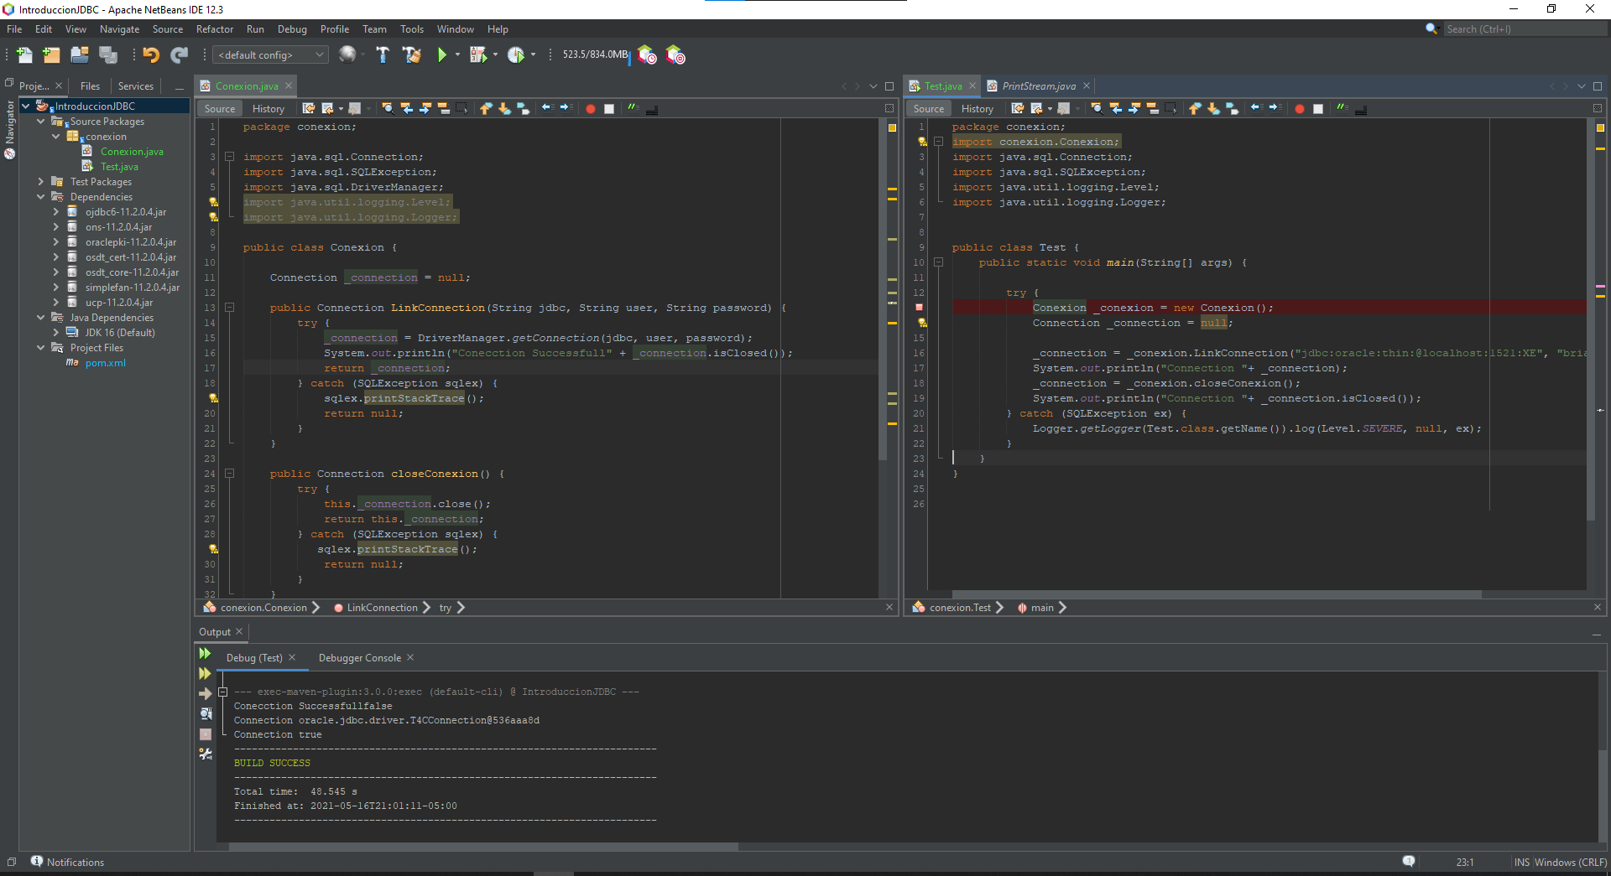The width and height of the screenshot is (1611, 876).
Task: Click the Search (Ctrl+I) input field
Action: click(x=1523, y=29)
